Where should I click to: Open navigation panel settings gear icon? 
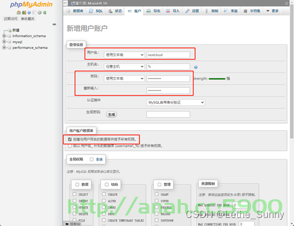pyautogui.click(x=39, y=12)
